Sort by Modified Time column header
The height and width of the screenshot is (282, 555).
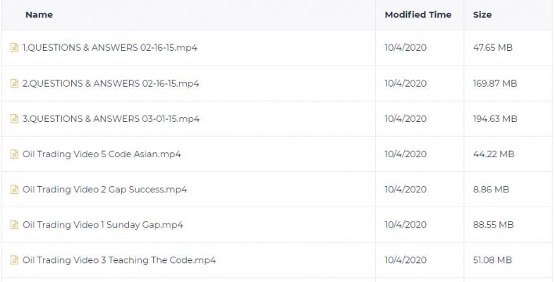tap(418, 15)
